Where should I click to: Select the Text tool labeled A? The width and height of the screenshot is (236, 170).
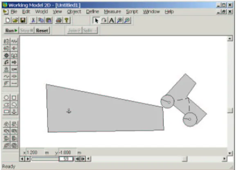click(x=112, y=20)
